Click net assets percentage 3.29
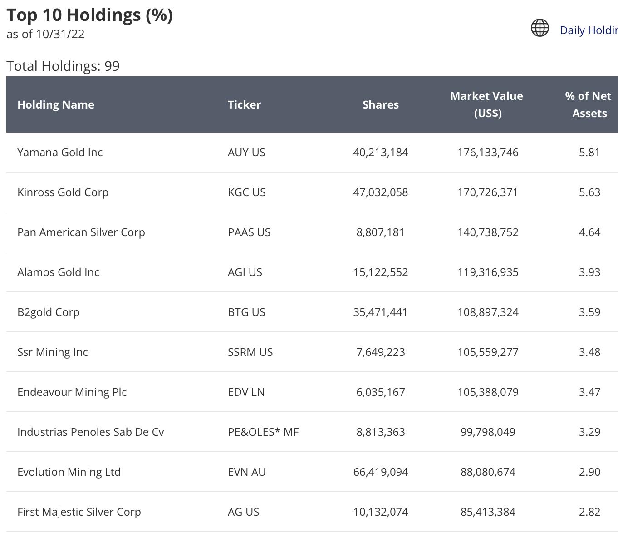618x533 pixels. (589, 432)
